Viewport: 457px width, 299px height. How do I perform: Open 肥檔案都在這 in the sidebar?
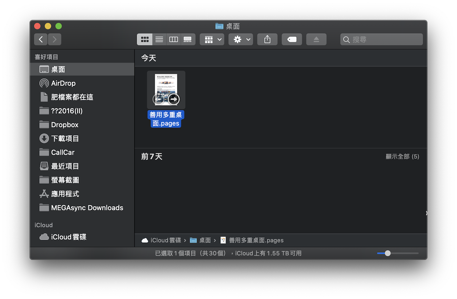click(x=82, y=97)
